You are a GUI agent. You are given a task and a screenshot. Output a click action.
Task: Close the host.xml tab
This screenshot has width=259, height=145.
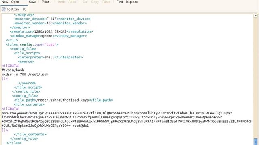(24, 9)
